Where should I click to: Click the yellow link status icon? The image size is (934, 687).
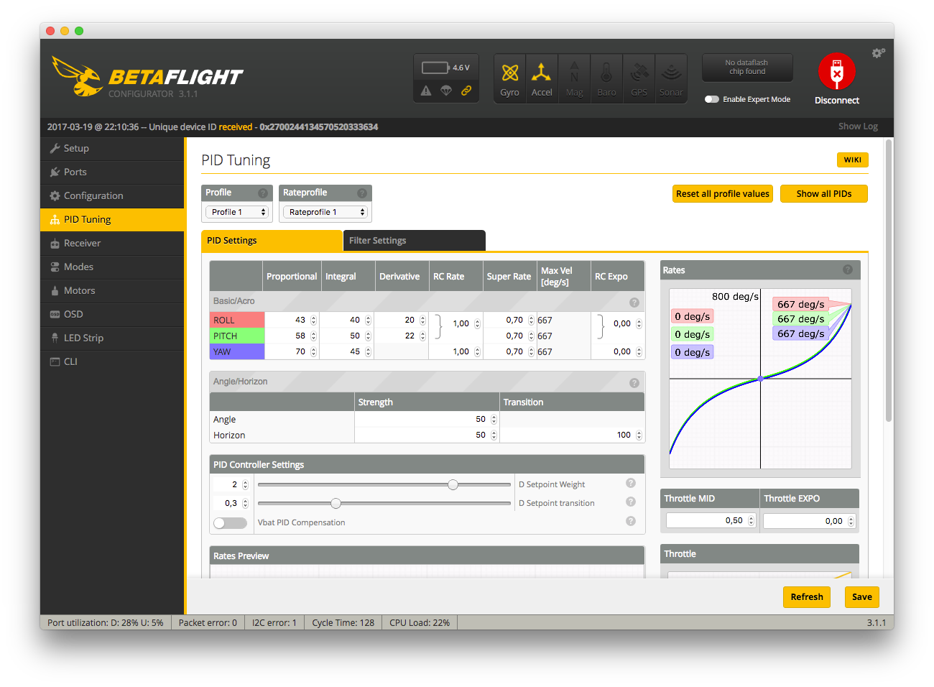coord(466,91)
